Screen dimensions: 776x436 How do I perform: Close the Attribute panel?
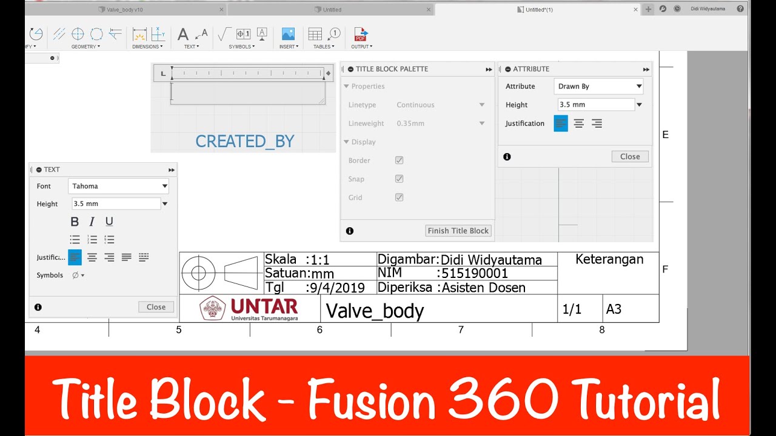click(x=630, y=156)
